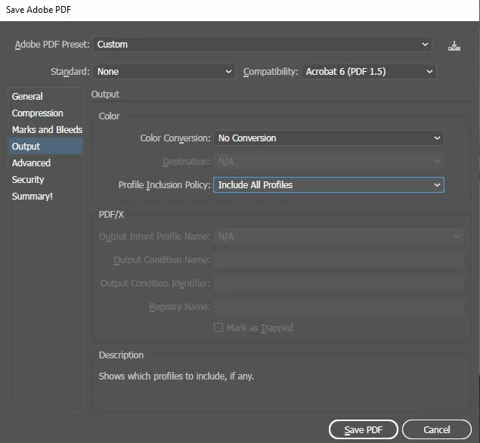The image size is (480, 443).
Task: Click the description text about profiles
Action: pos(176,376)
